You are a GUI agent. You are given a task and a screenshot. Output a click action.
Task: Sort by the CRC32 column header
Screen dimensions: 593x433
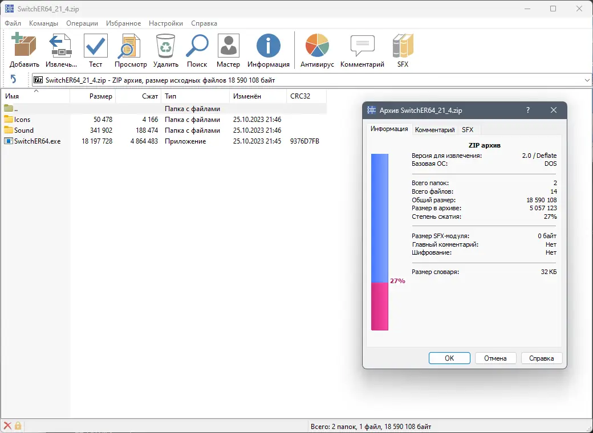pyautogui.click(x=306, y=96)
